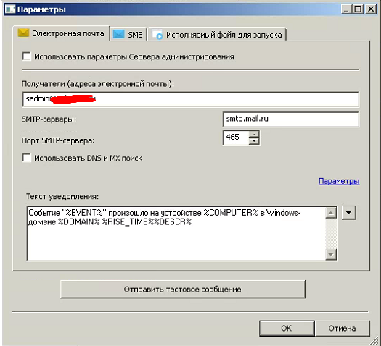Viewport: 381px width, 346px height.
Task: Select the Электронная почта tab
Action: coord(61,33)
